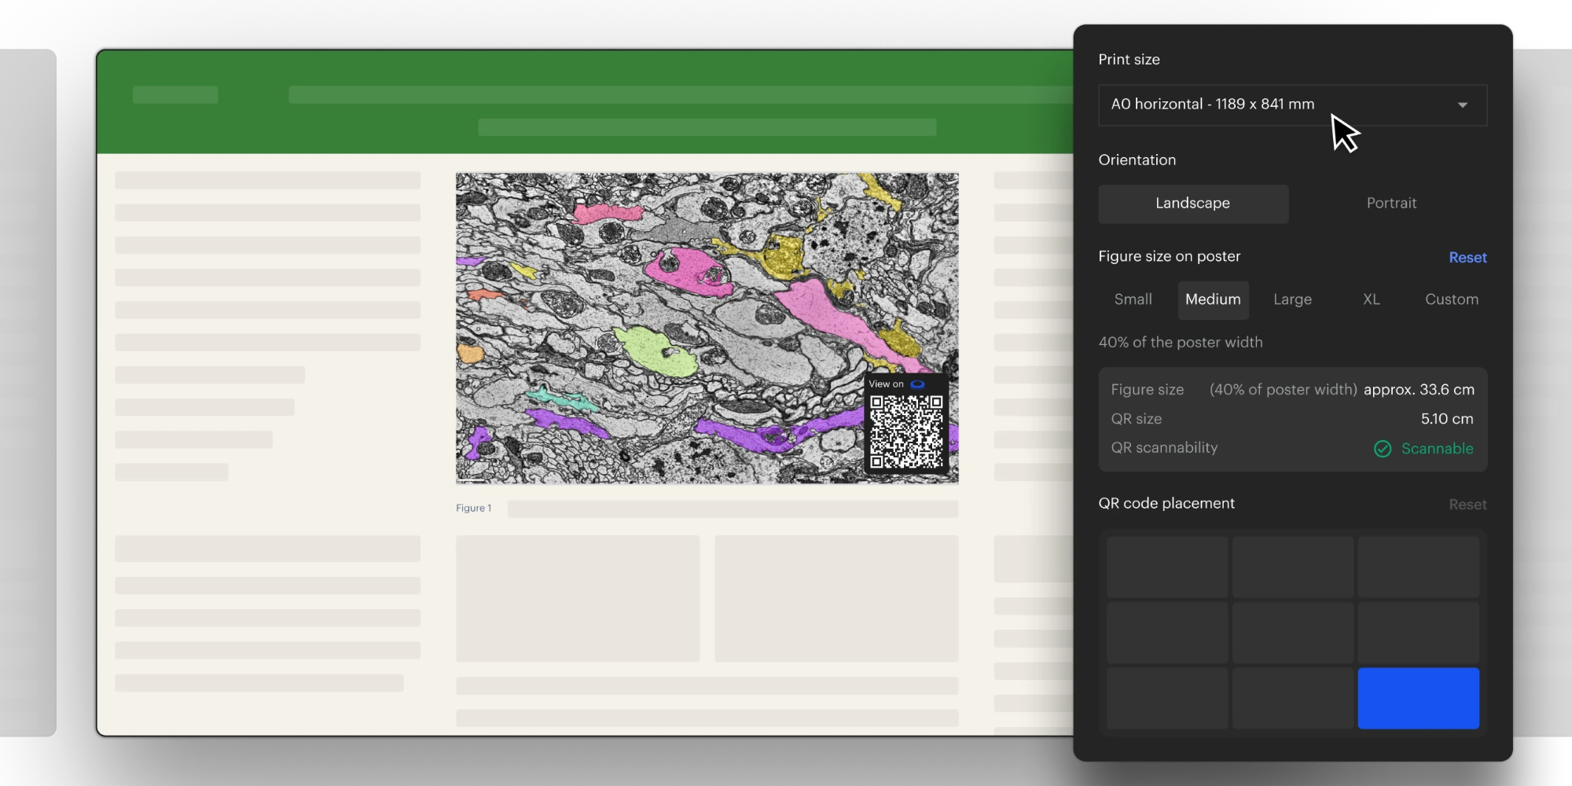The height and width of the screenshot is (786, 1572).
Task: Click the green Scannable check icon
Action: pos(1383,449)
